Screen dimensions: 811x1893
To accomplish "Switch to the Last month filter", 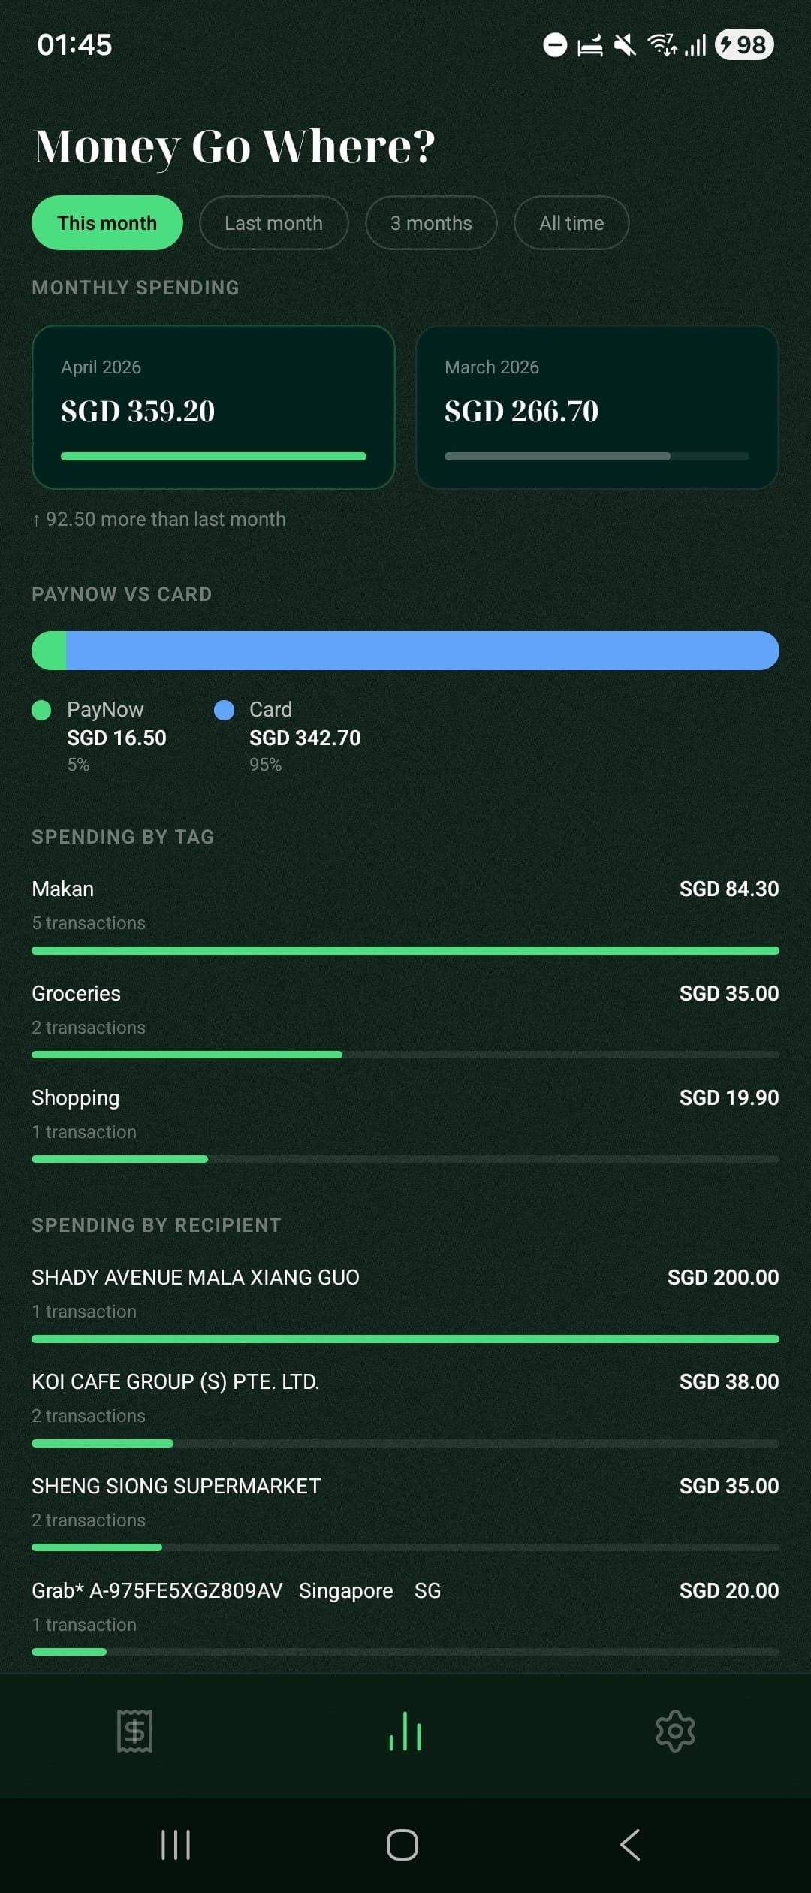I will click(x=273, y=222).
